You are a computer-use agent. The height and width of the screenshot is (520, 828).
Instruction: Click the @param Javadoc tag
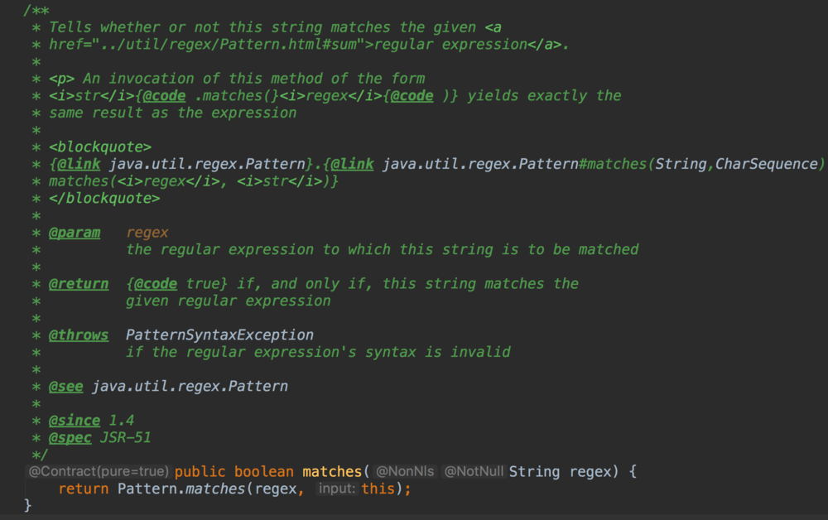click(x=75, y=233)
